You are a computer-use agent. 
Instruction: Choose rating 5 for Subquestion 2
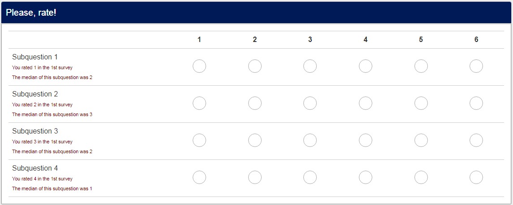[421, 103]
